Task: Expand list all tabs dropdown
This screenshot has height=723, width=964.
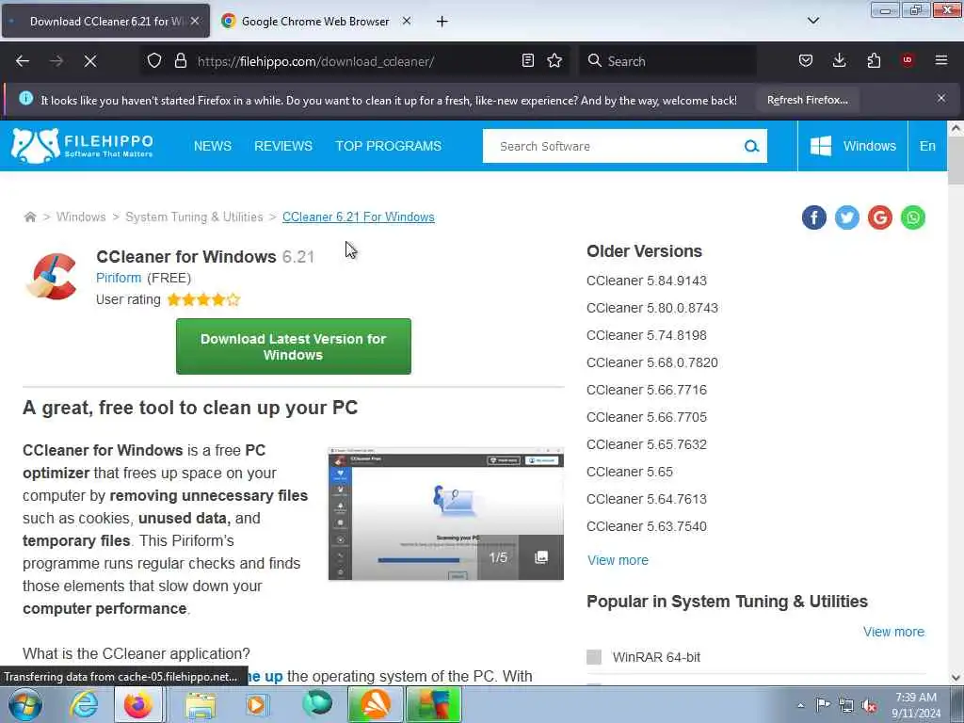Action: (812, 21)
